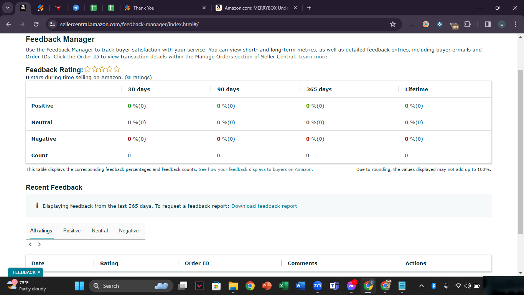Close the Thank You tab
This screenshot has height=295, width=524.
(204, 8)
